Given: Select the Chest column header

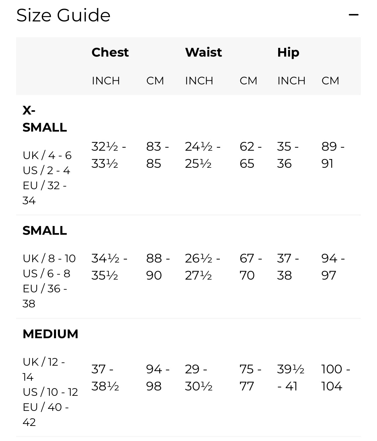Looking at the screenshot, I should tap(110, 52).
